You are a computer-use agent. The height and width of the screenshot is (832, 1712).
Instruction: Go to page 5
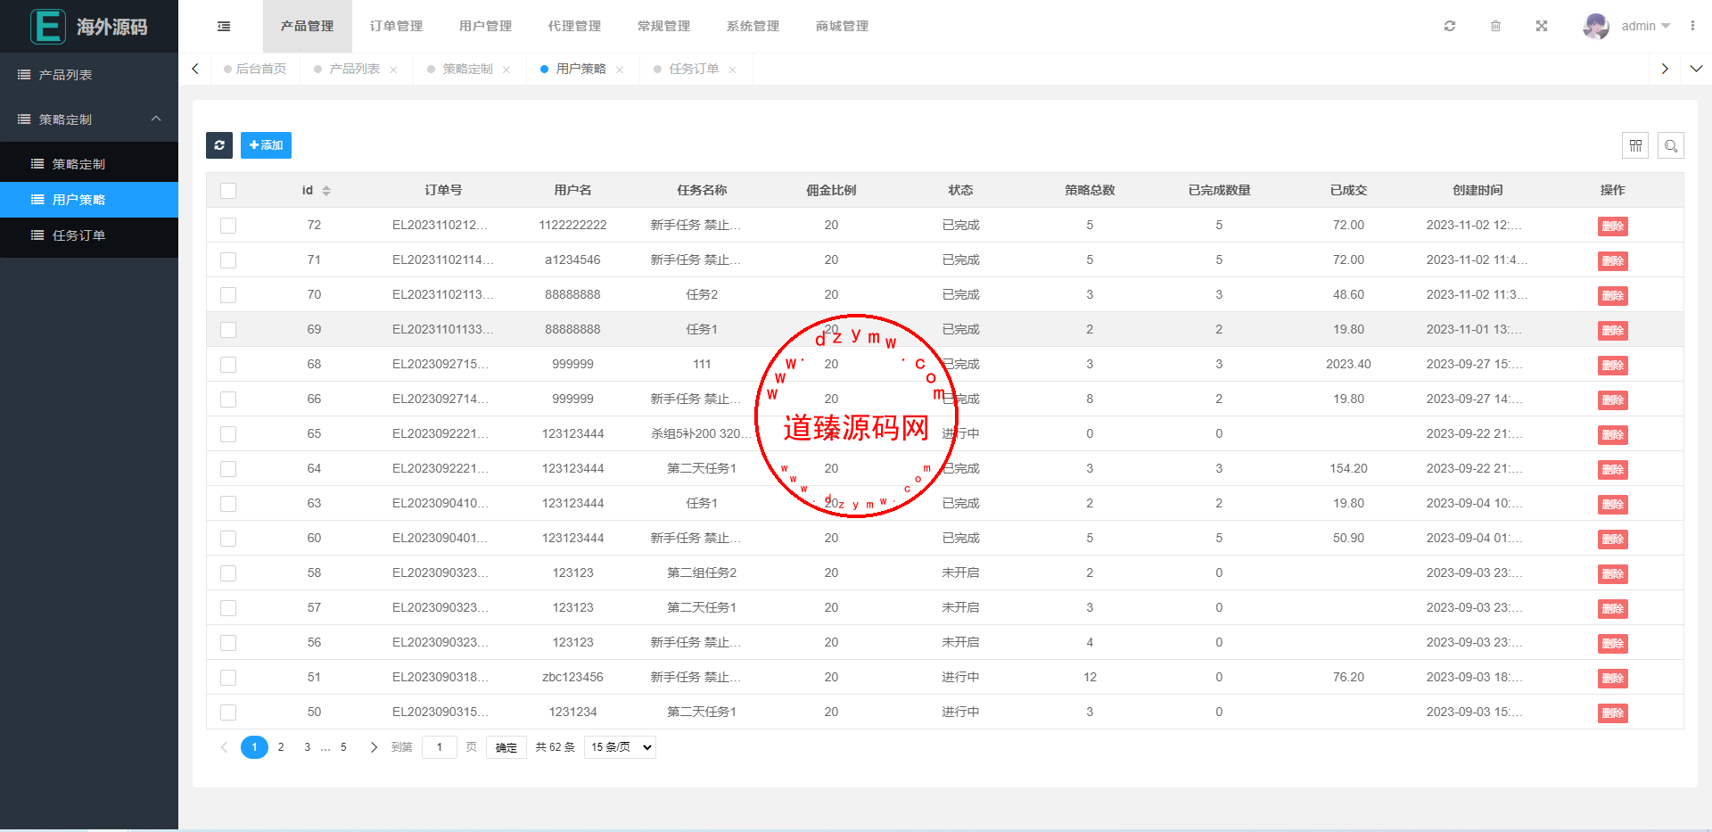pyautogui.click(x=343, y=747)
